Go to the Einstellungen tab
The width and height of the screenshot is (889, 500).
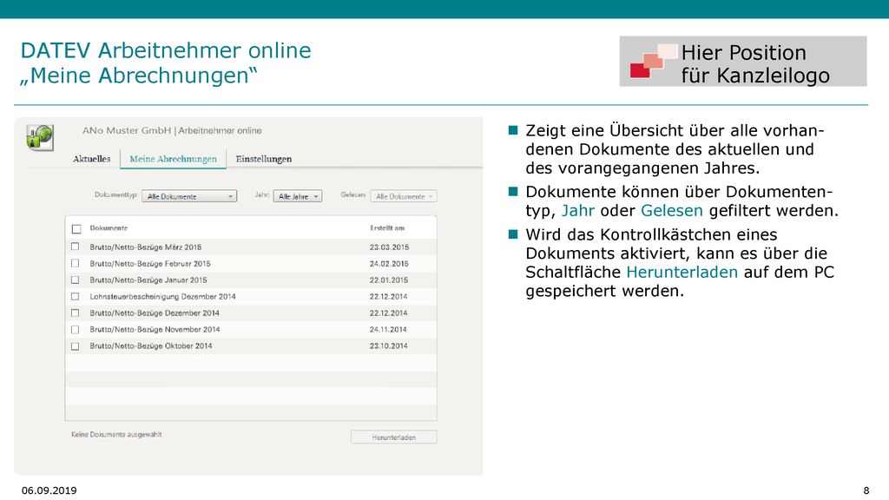[x=264, y=159]
